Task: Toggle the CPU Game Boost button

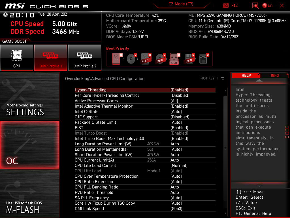Action: pos(17,58)
